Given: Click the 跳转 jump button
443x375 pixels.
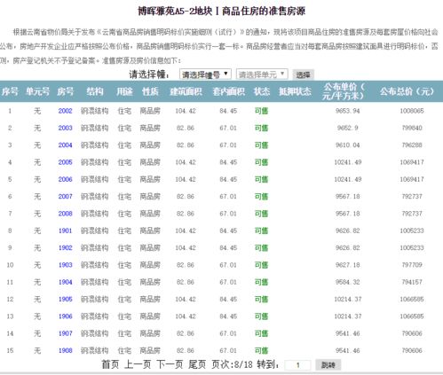Looking at the screenshot, I should tap(328, 365).
